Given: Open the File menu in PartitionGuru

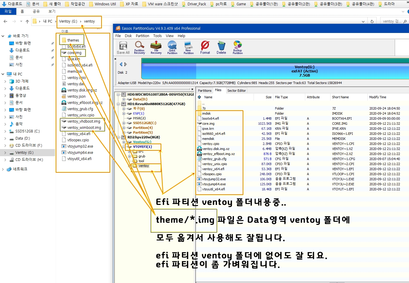Looking at the screenshot, I should pyautogui.click(x=118, y=36).
